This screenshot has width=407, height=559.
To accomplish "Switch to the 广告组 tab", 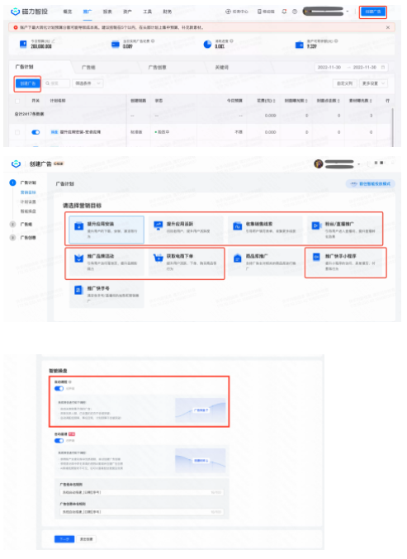I will click(x=88, y=67).
